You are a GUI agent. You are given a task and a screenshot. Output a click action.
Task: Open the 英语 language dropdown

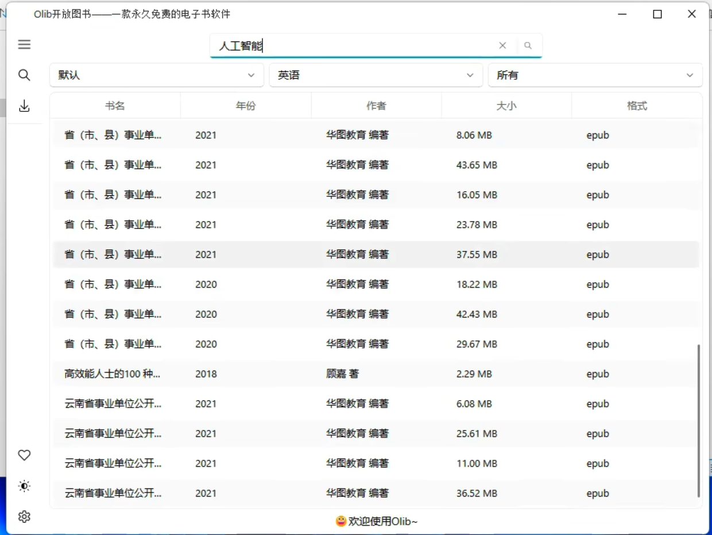[x=376, y=75]
